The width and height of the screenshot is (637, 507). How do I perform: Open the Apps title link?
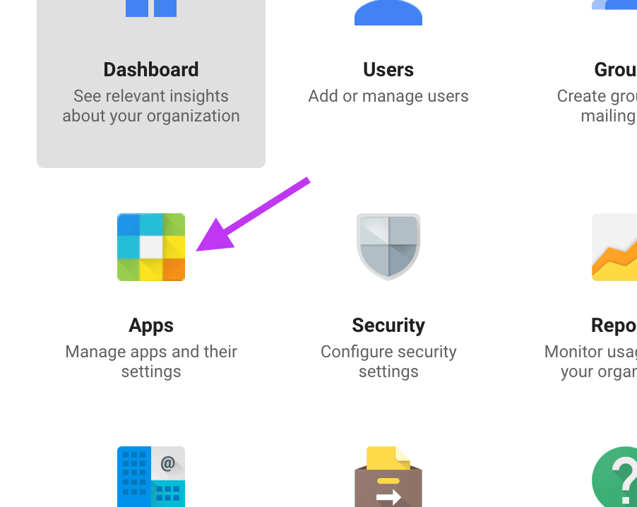[x=151, y=326]
